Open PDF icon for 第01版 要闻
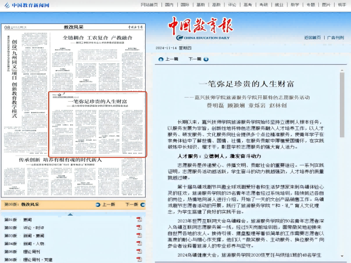The height and width of the screenshot is (263, 351). 139,219
